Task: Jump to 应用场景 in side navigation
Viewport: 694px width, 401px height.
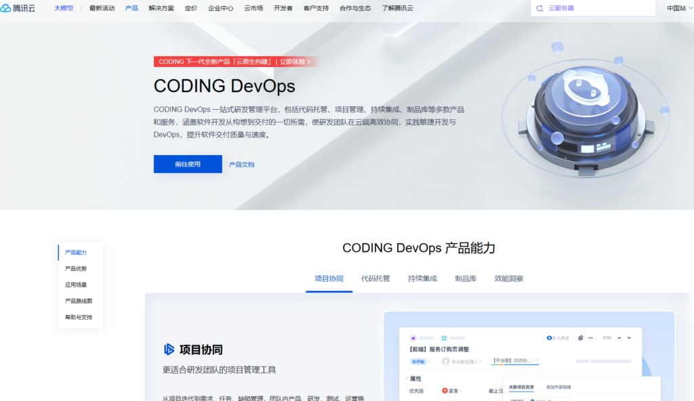Action: pos(76,284)
